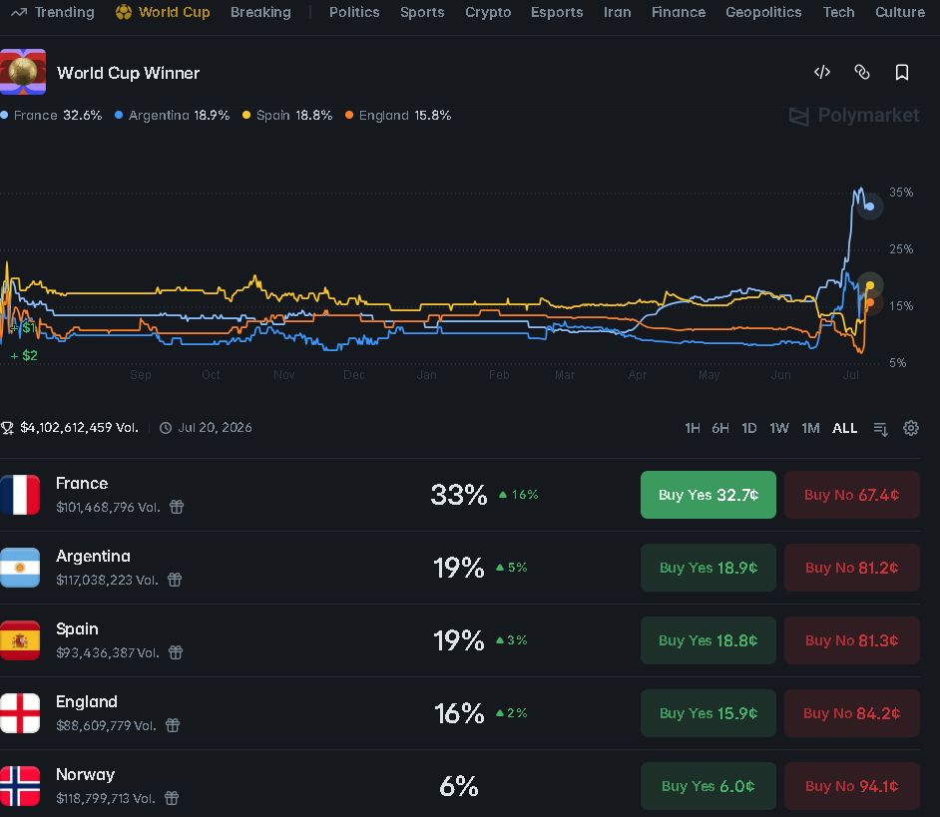Screen dimensions: 940x817
Task: Click Buy No 67.4¢ for France
Action: 852,495
